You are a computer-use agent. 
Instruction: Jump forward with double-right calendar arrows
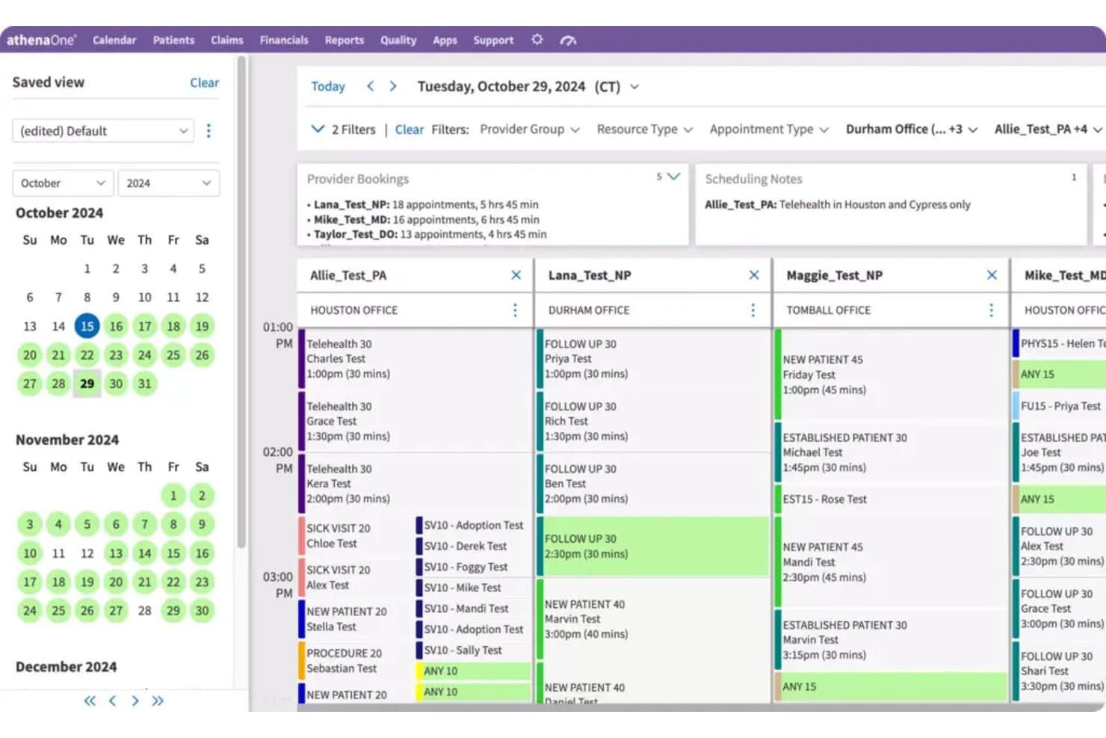pos(158,701)
